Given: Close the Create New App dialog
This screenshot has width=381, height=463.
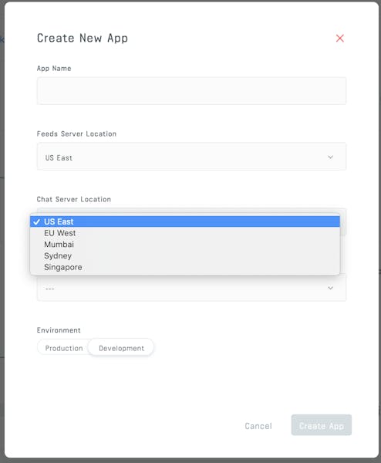Looking at the screenshot, I should pos(339,38).
